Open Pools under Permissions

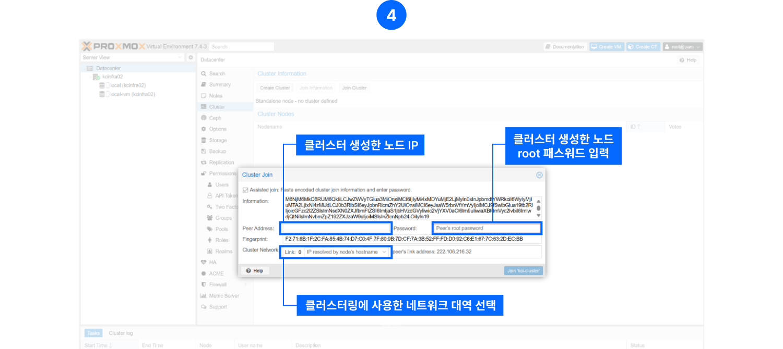coord(221,229)
